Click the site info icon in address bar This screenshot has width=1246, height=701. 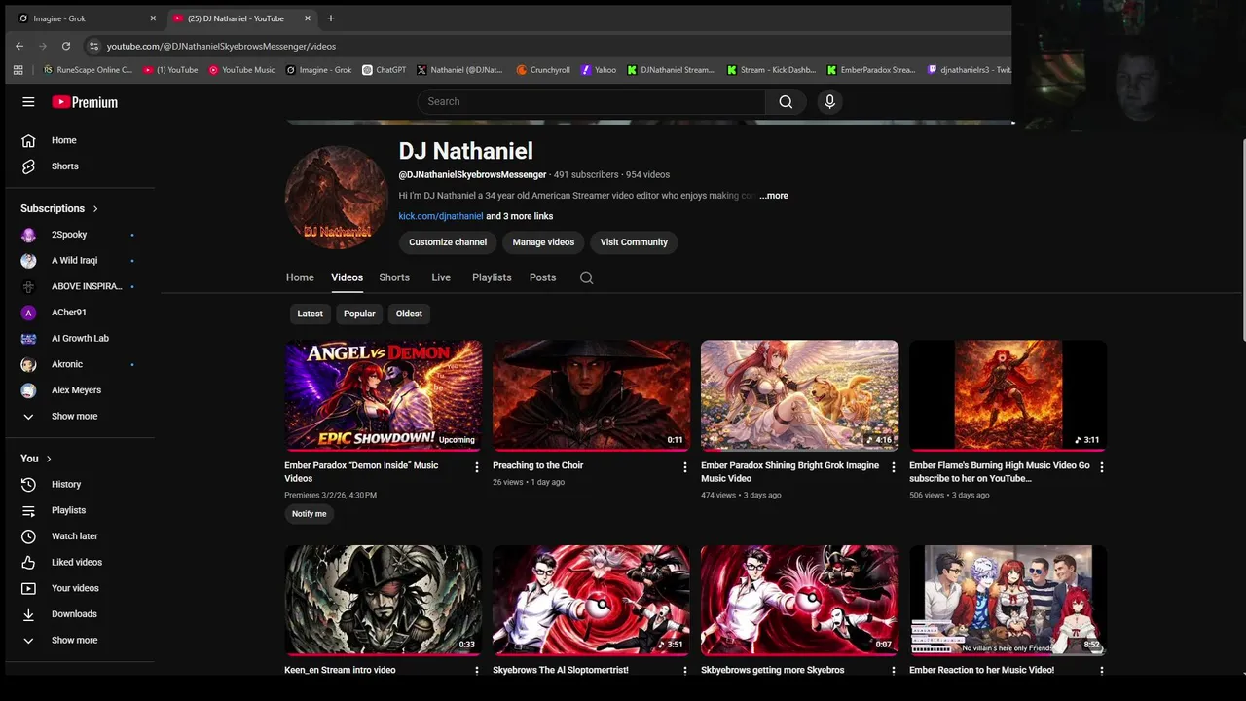(93, 46)
